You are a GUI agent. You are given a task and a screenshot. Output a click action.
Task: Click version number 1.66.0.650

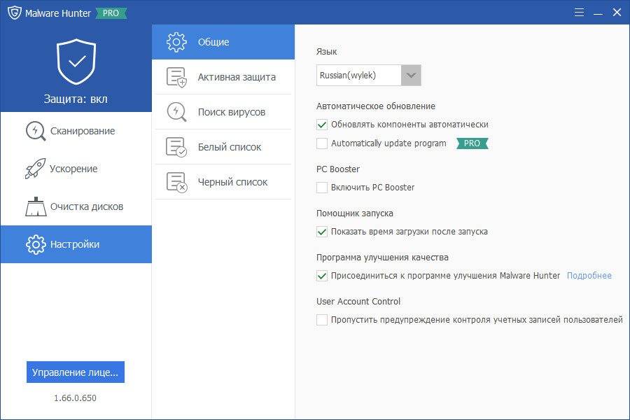click(75, 398)
